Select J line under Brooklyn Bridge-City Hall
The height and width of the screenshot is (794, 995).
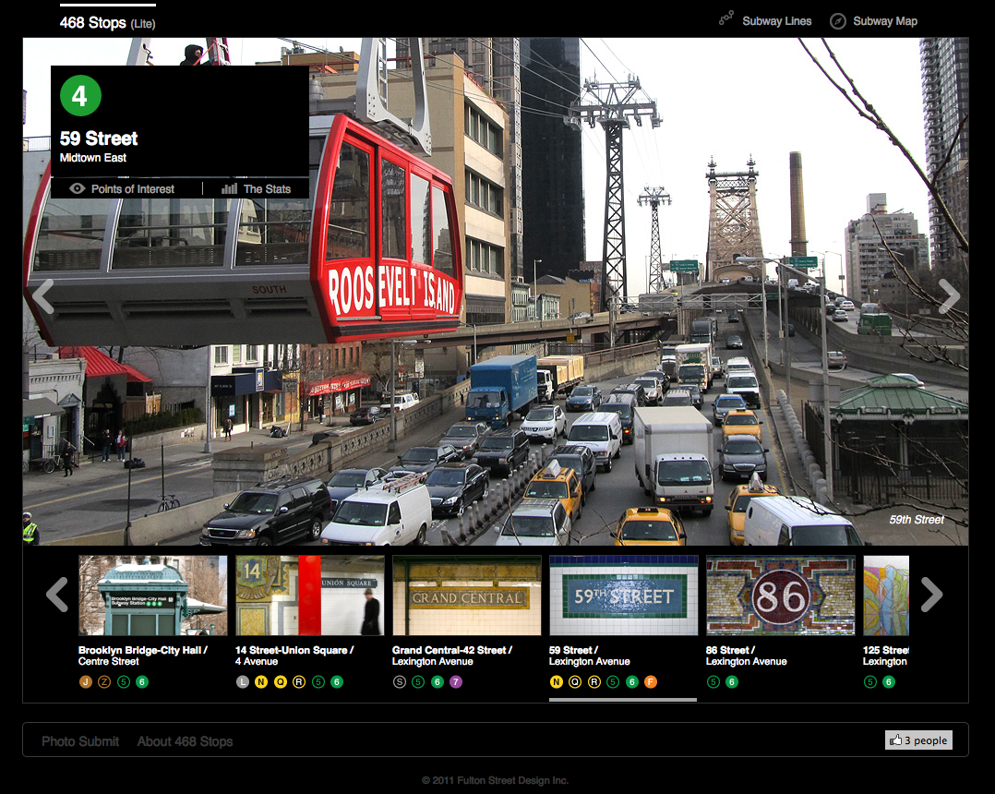pyautogui.click(x=86, y=681)
